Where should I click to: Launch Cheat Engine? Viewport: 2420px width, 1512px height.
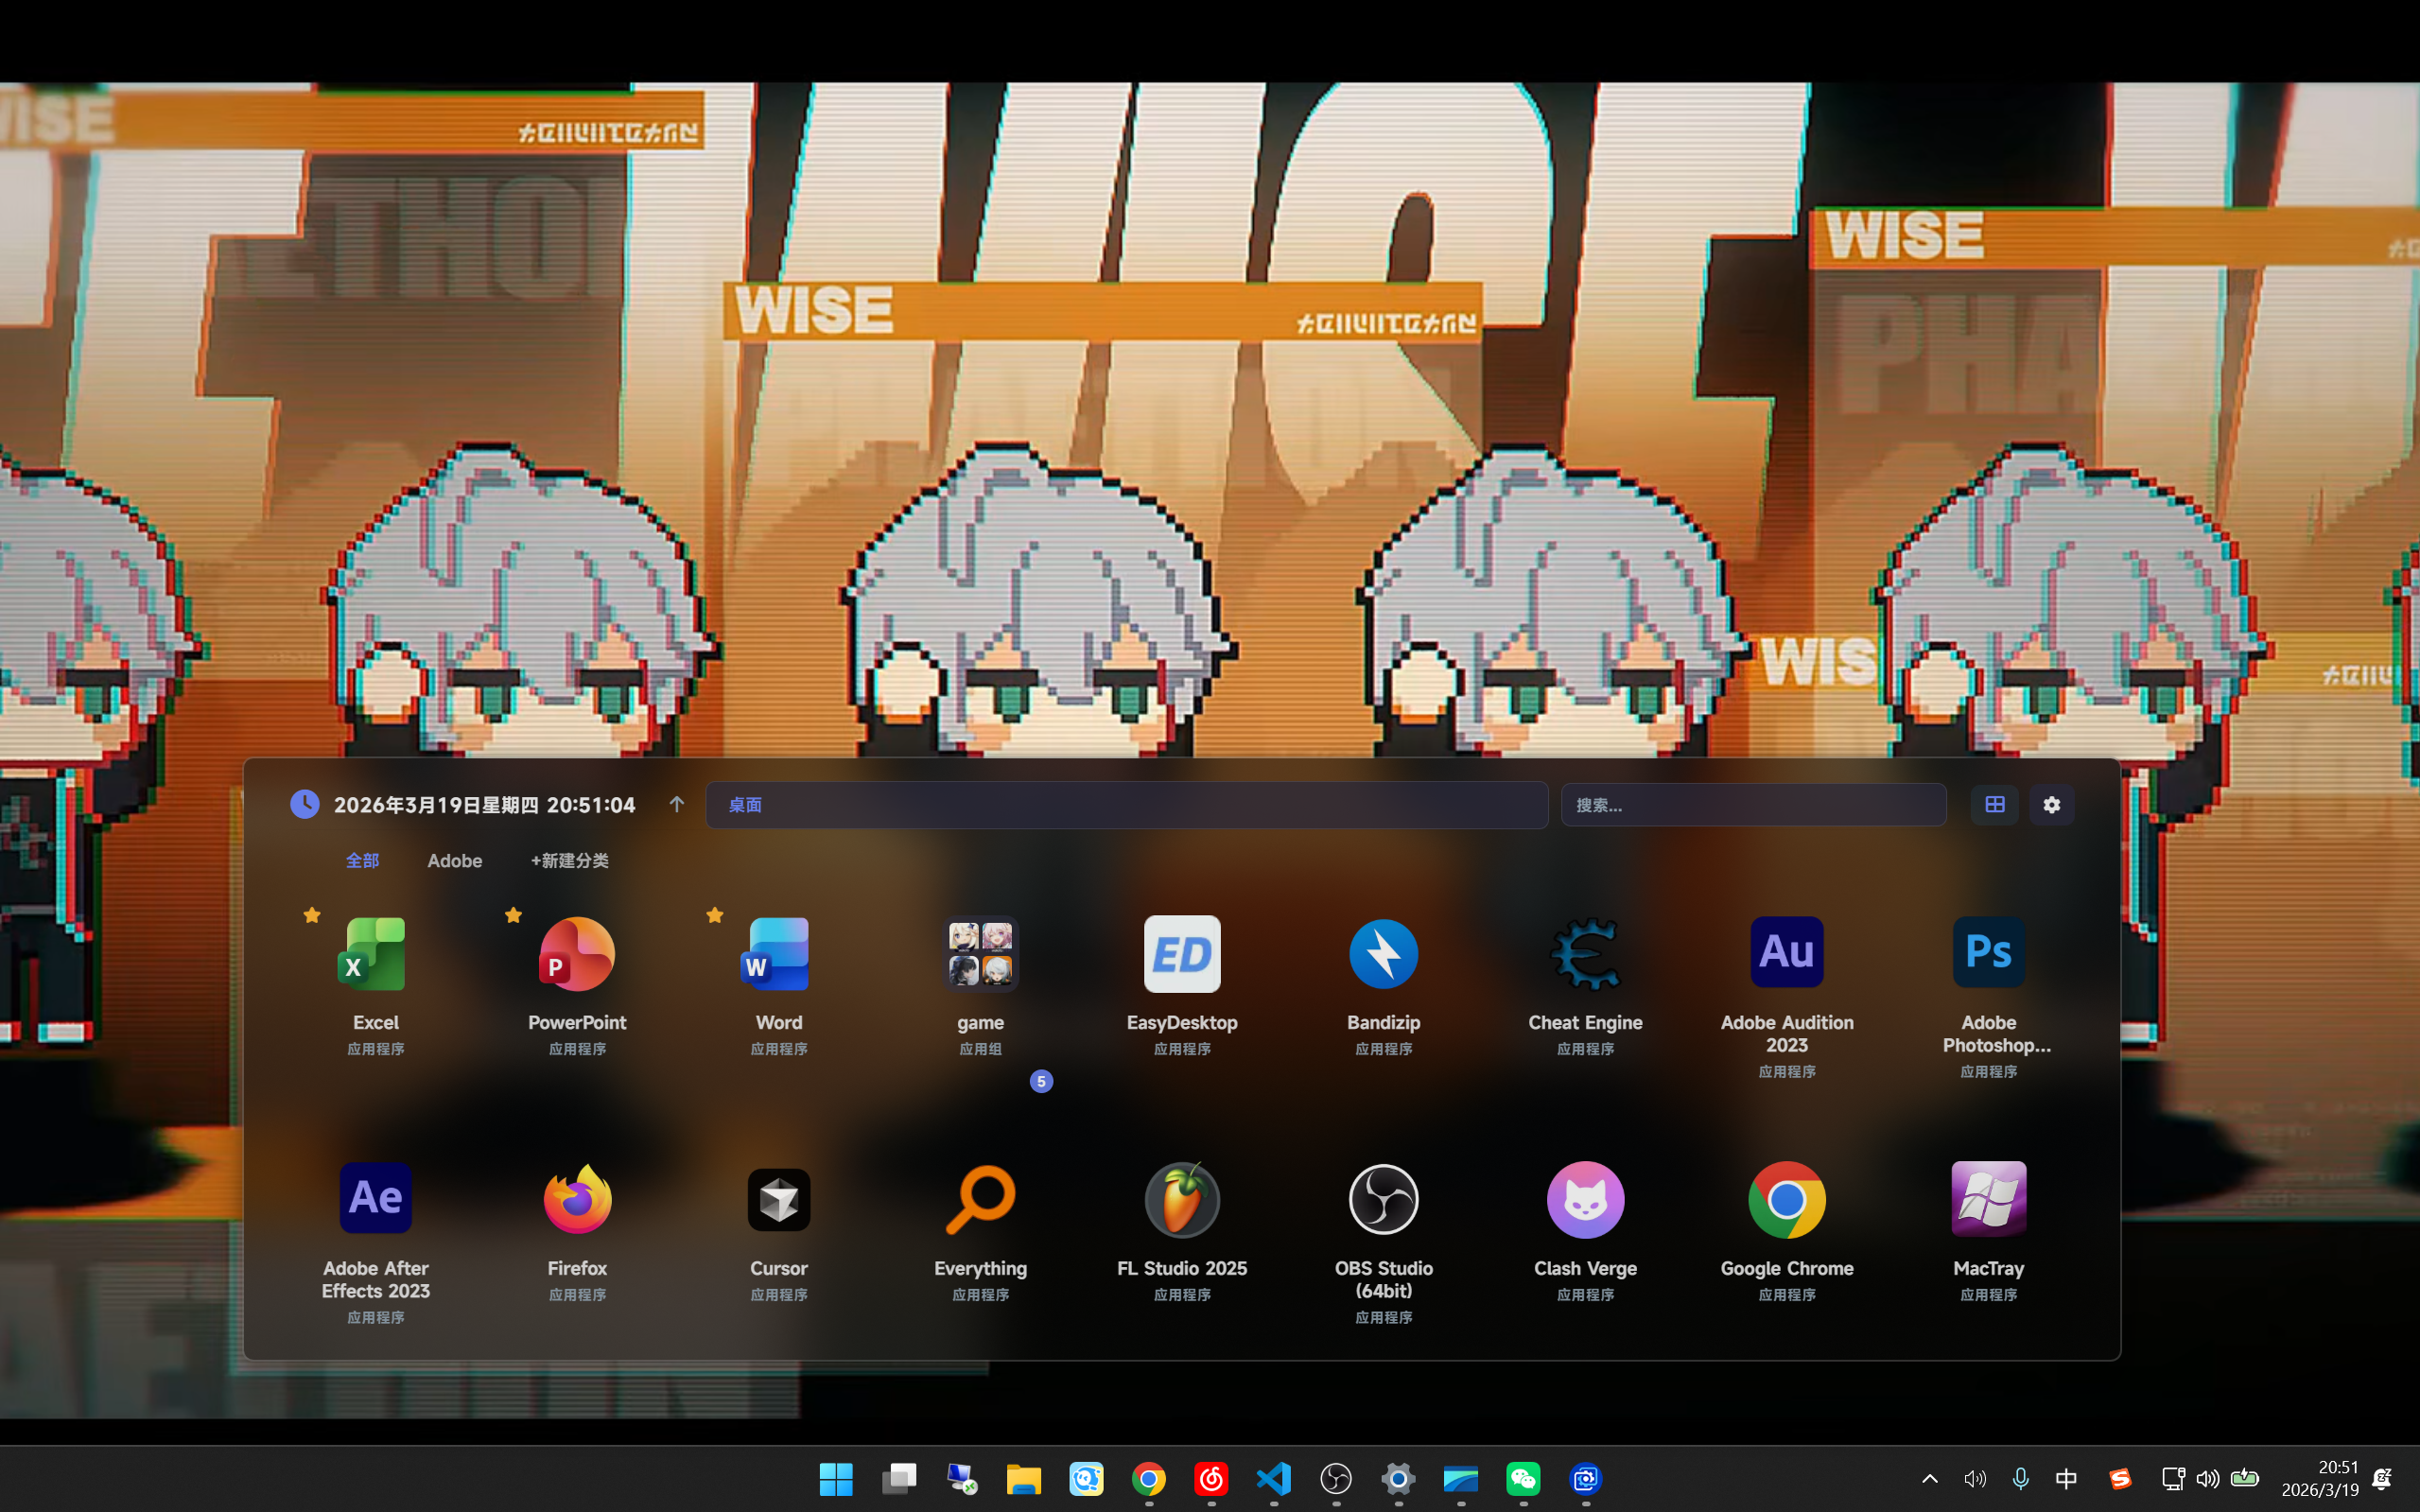coord(1585,954)
